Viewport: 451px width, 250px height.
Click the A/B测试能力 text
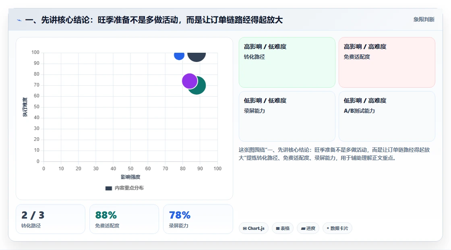click(x=359, y=111)
